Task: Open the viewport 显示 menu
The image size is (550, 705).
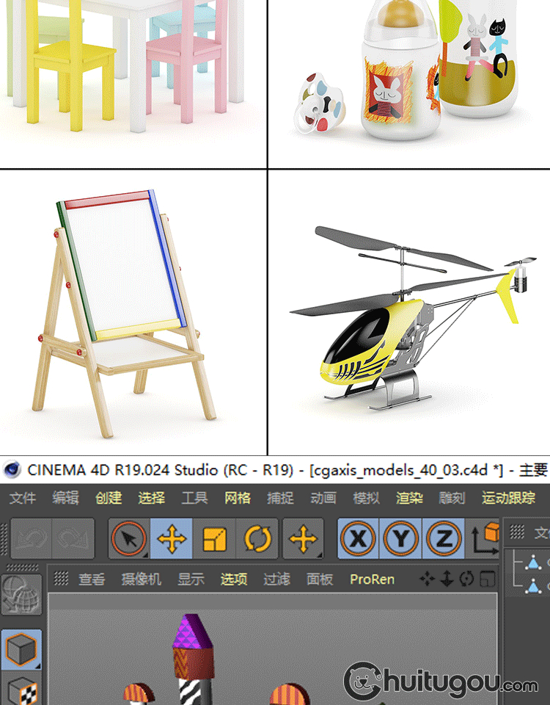Action: point(191,579)
